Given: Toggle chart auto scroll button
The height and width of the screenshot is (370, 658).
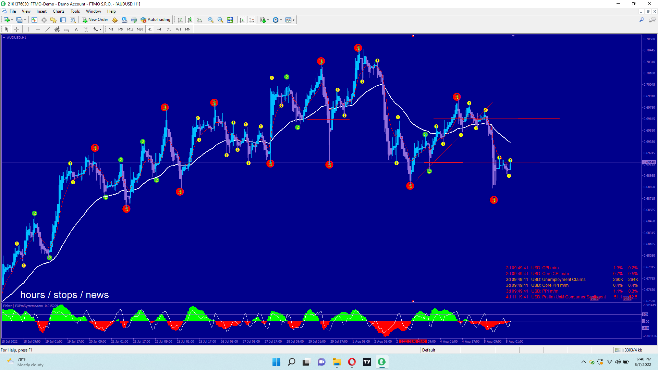Looking at the screenshot, I should click(242, 20).
